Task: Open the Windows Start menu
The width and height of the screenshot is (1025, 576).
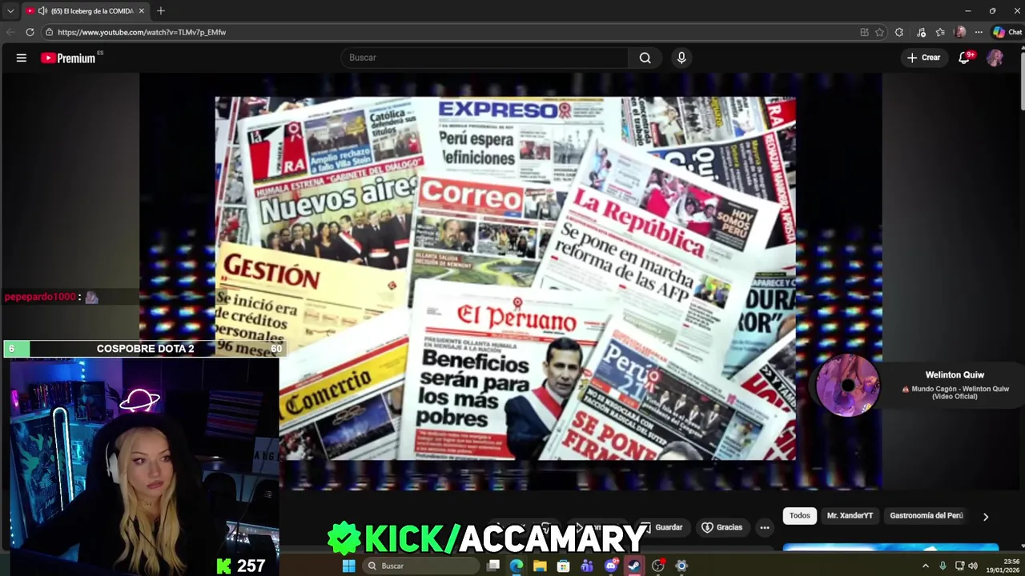Action: [x=348, y=566]
